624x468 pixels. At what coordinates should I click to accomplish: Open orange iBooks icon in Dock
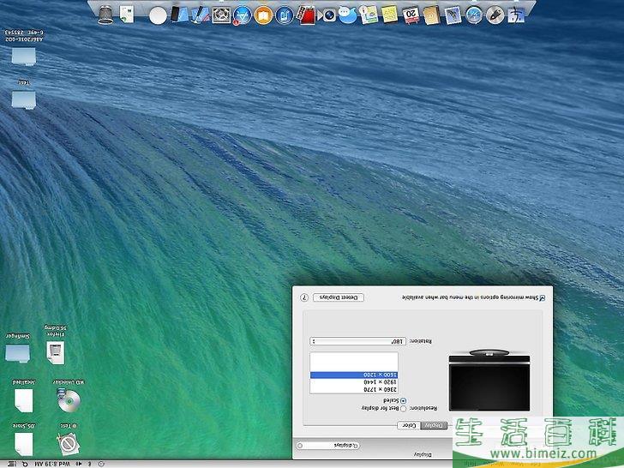pos(263,16)
